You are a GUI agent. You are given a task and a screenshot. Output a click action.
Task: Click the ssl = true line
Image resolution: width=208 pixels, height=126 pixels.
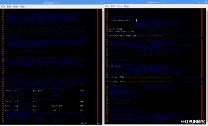pyautogui.click(x=115, y=66)
